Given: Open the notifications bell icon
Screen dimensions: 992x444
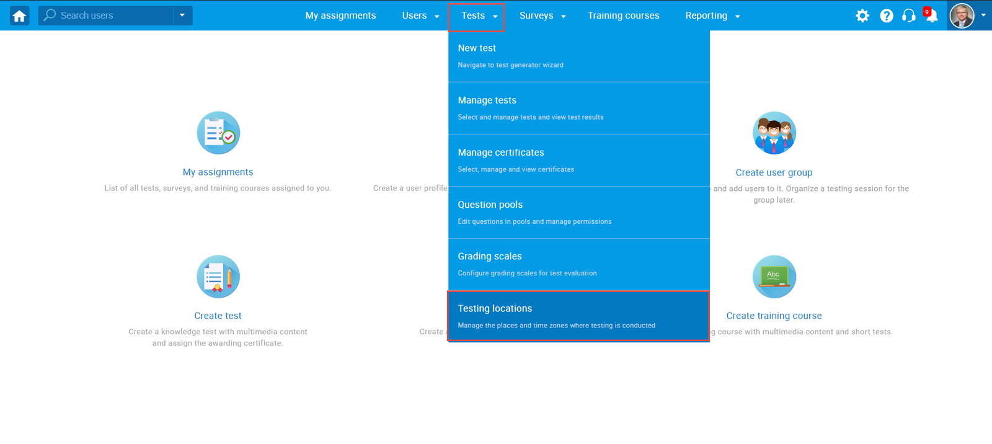Looking at the screenshot, I should (931, 16).
